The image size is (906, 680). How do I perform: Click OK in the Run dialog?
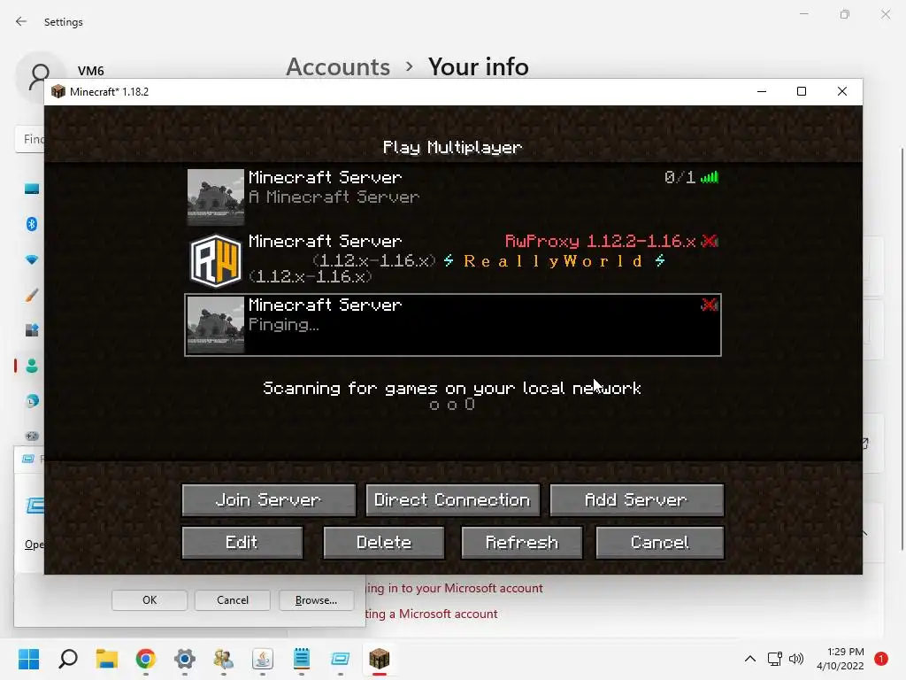(x=150, y=600)
